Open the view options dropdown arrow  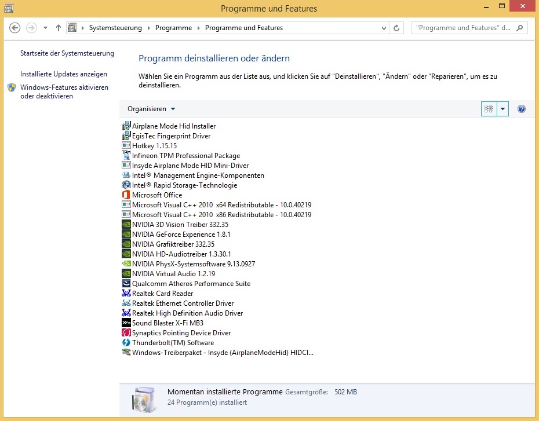click(502, 109)
